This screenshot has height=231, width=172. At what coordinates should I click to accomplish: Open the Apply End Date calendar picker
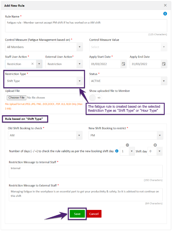(164, 64)
